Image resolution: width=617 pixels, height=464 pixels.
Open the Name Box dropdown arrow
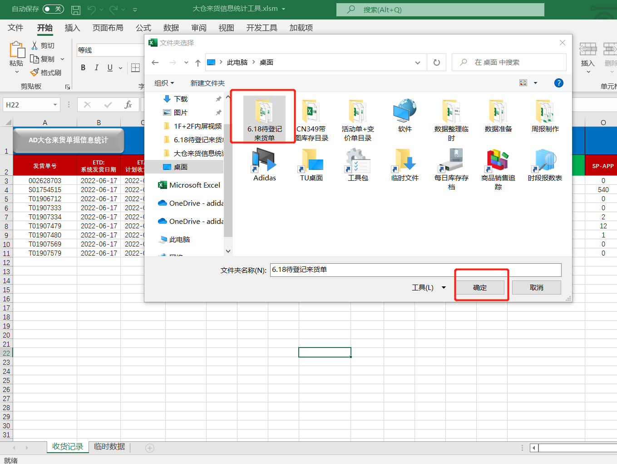coord(55,105)
